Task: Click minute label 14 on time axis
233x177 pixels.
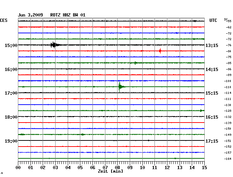Action: [x=192, y=168]
